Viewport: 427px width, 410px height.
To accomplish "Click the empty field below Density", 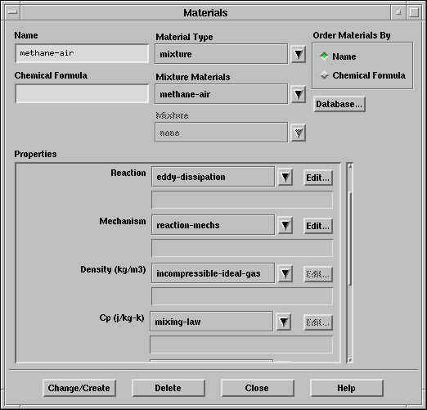I will coord(242,296).
